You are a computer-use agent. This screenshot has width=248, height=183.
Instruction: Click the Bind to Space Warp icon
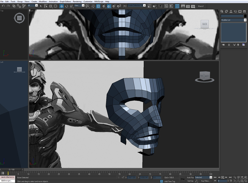pos(24,6)
